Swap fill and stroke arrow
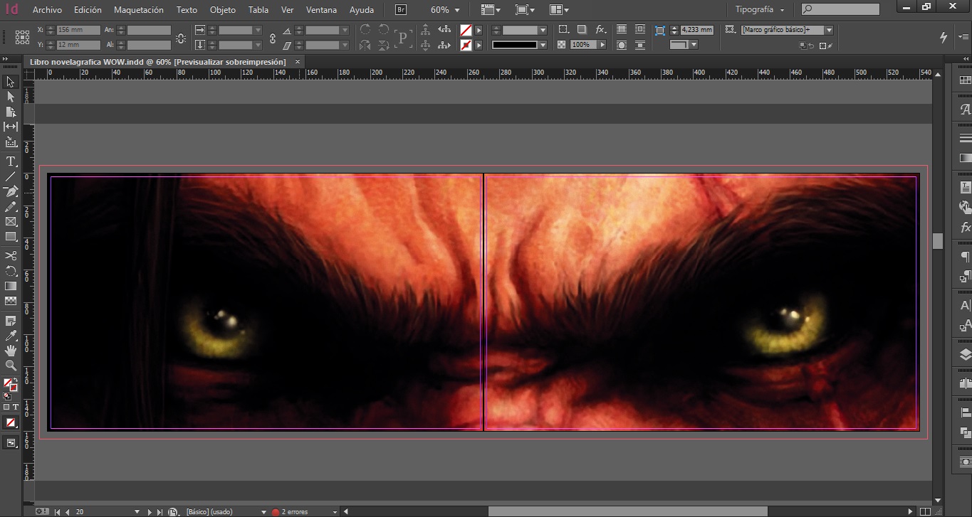The height and width of the screenshot is (517, 972). point(16,381)
